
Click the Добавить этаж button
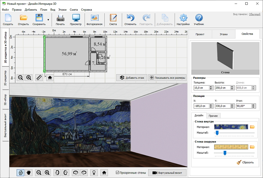coord(131,77)
